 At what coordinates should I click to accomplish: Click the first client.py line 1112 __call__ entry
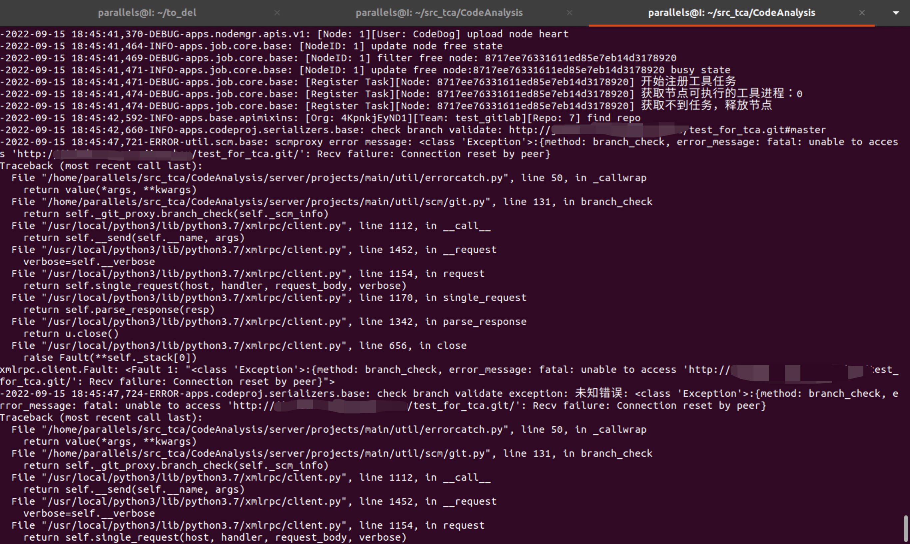click(x=251, y=226)
